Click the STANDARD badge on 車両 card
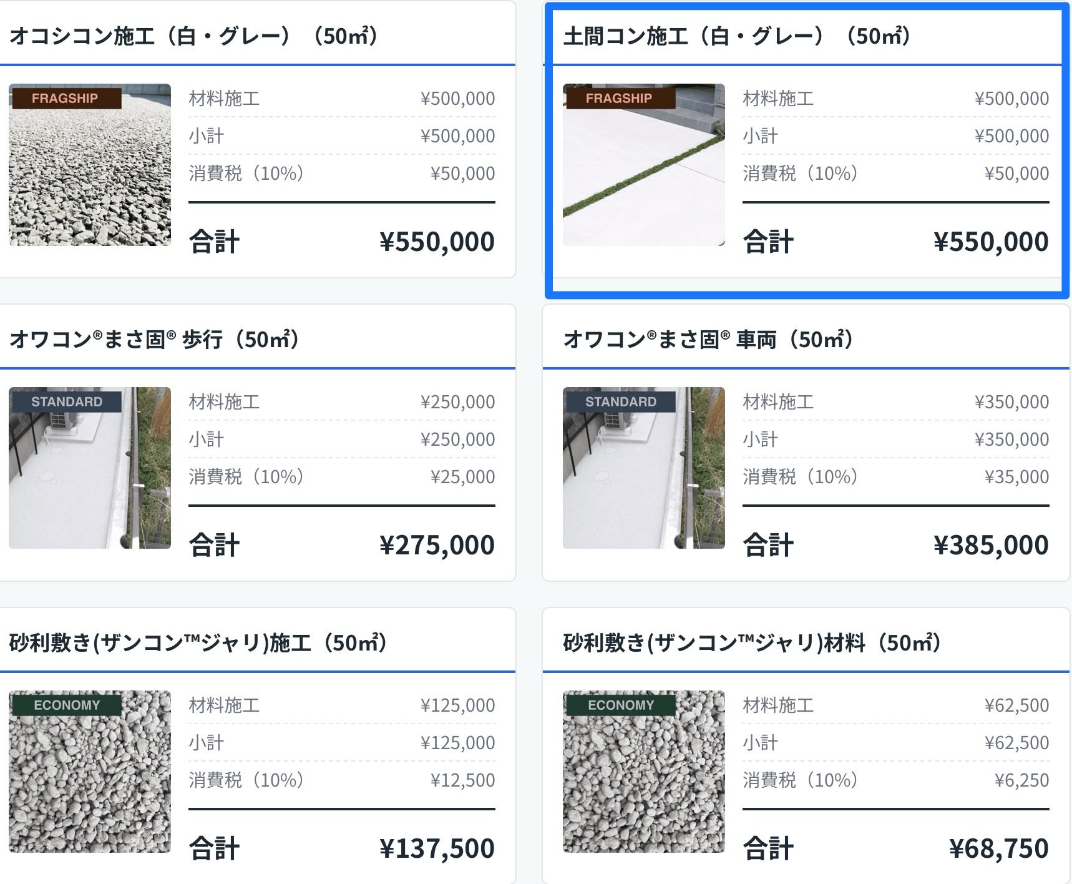The width and height of the screenshot is (1072, 884). click(x=620, y=402)
